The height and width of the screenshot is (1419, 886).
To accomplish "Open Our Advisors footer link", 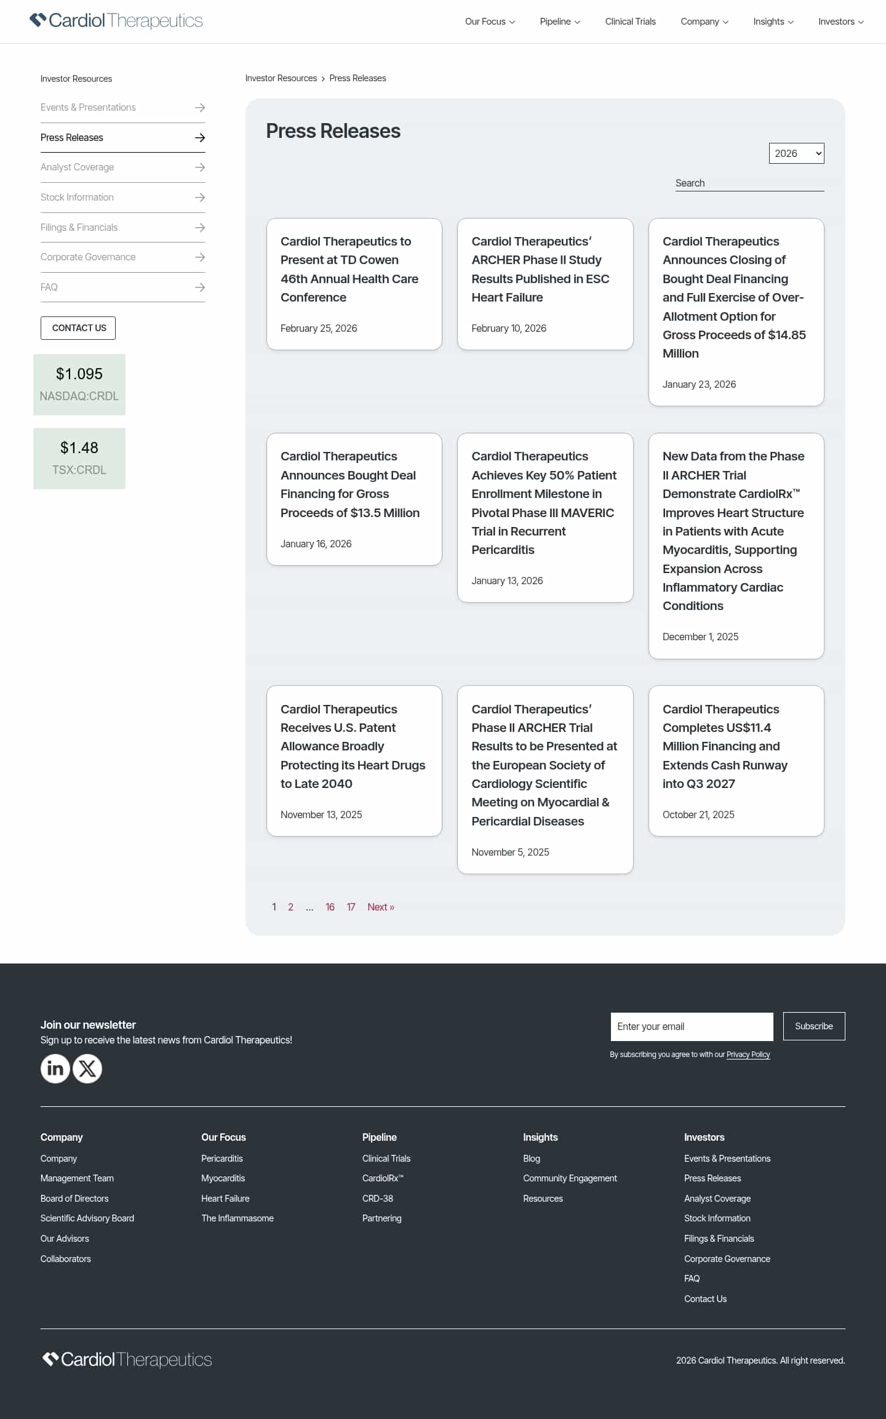I will (65, 1239).
